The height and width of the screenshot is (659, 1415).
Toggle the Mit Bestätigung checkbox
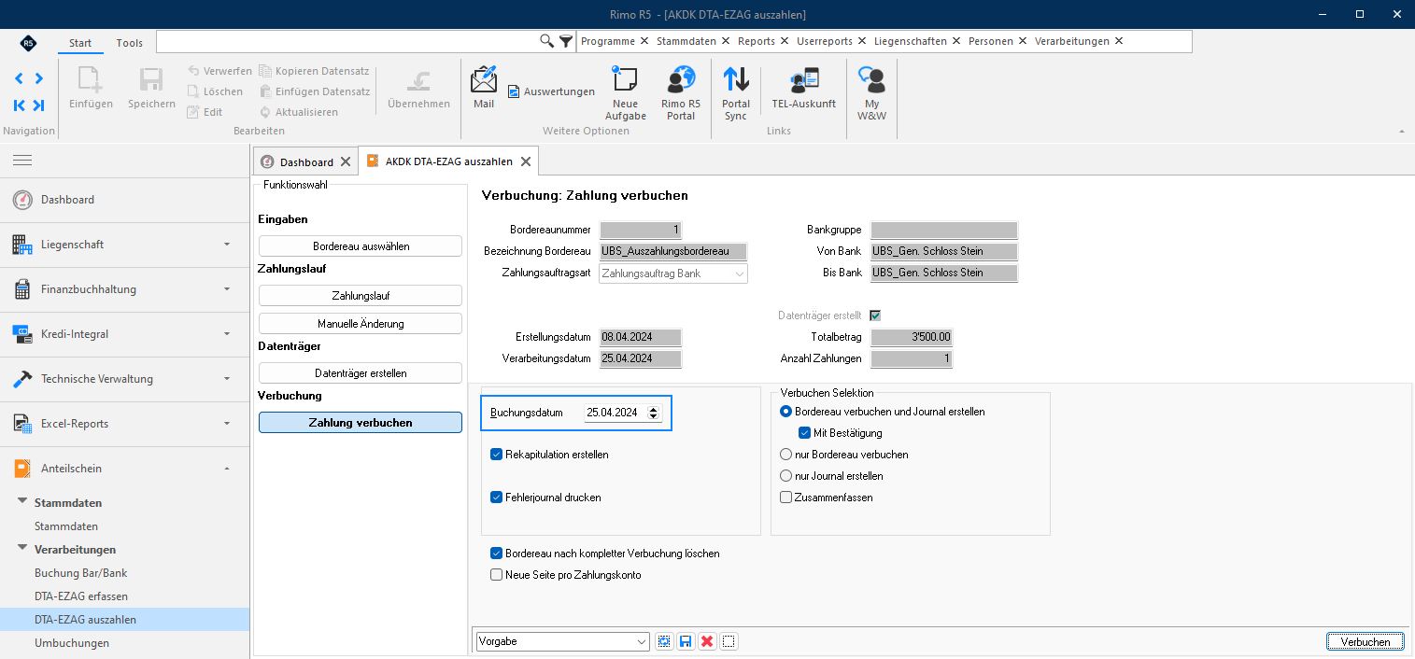(x=805, y=433)
